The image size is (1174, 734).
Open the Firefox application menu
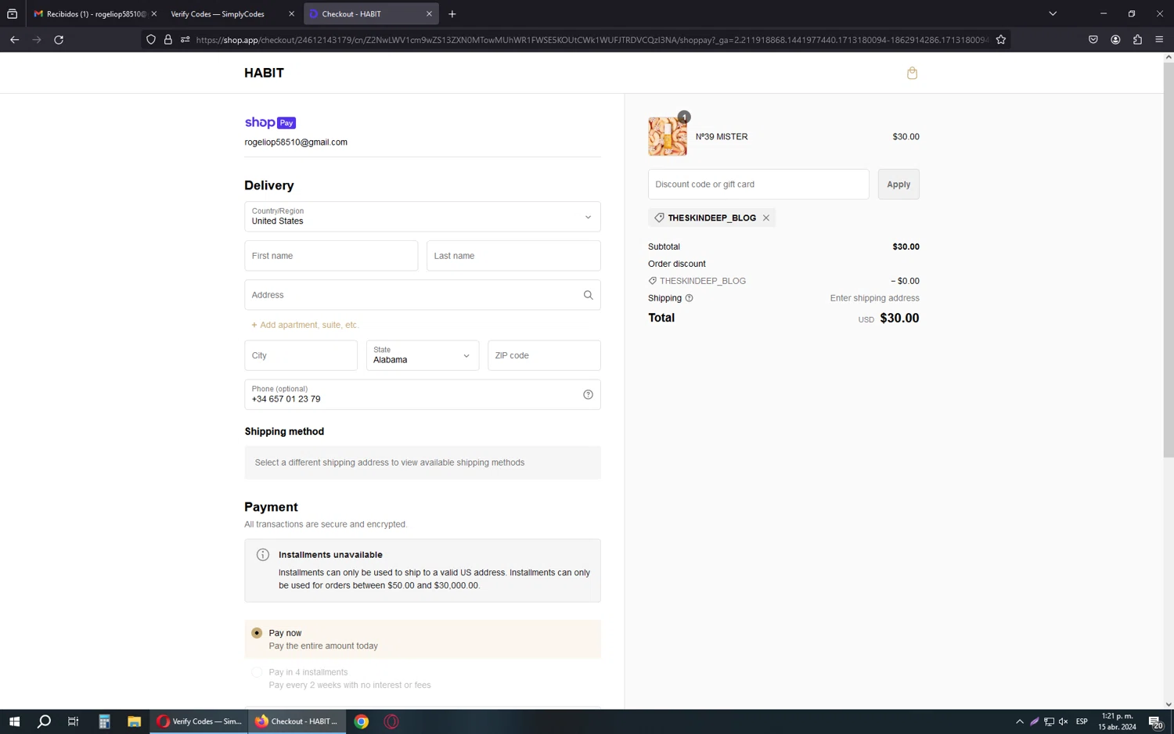pyautogui.click(x=1159, y=40)
